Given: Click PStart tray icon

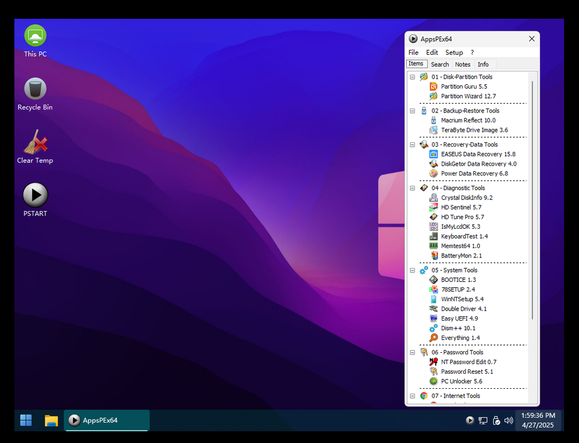Looking at the screenshot, I should click(x=470, y=420).
